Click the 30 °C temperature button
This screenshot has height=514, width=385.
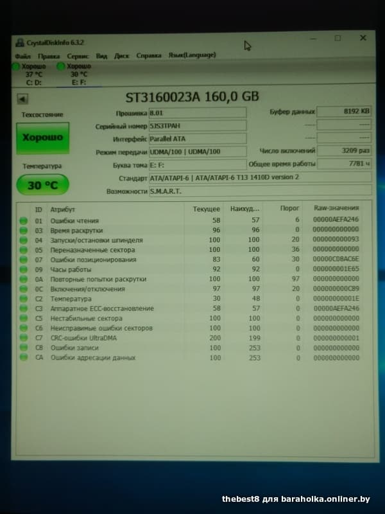point(42,185)
